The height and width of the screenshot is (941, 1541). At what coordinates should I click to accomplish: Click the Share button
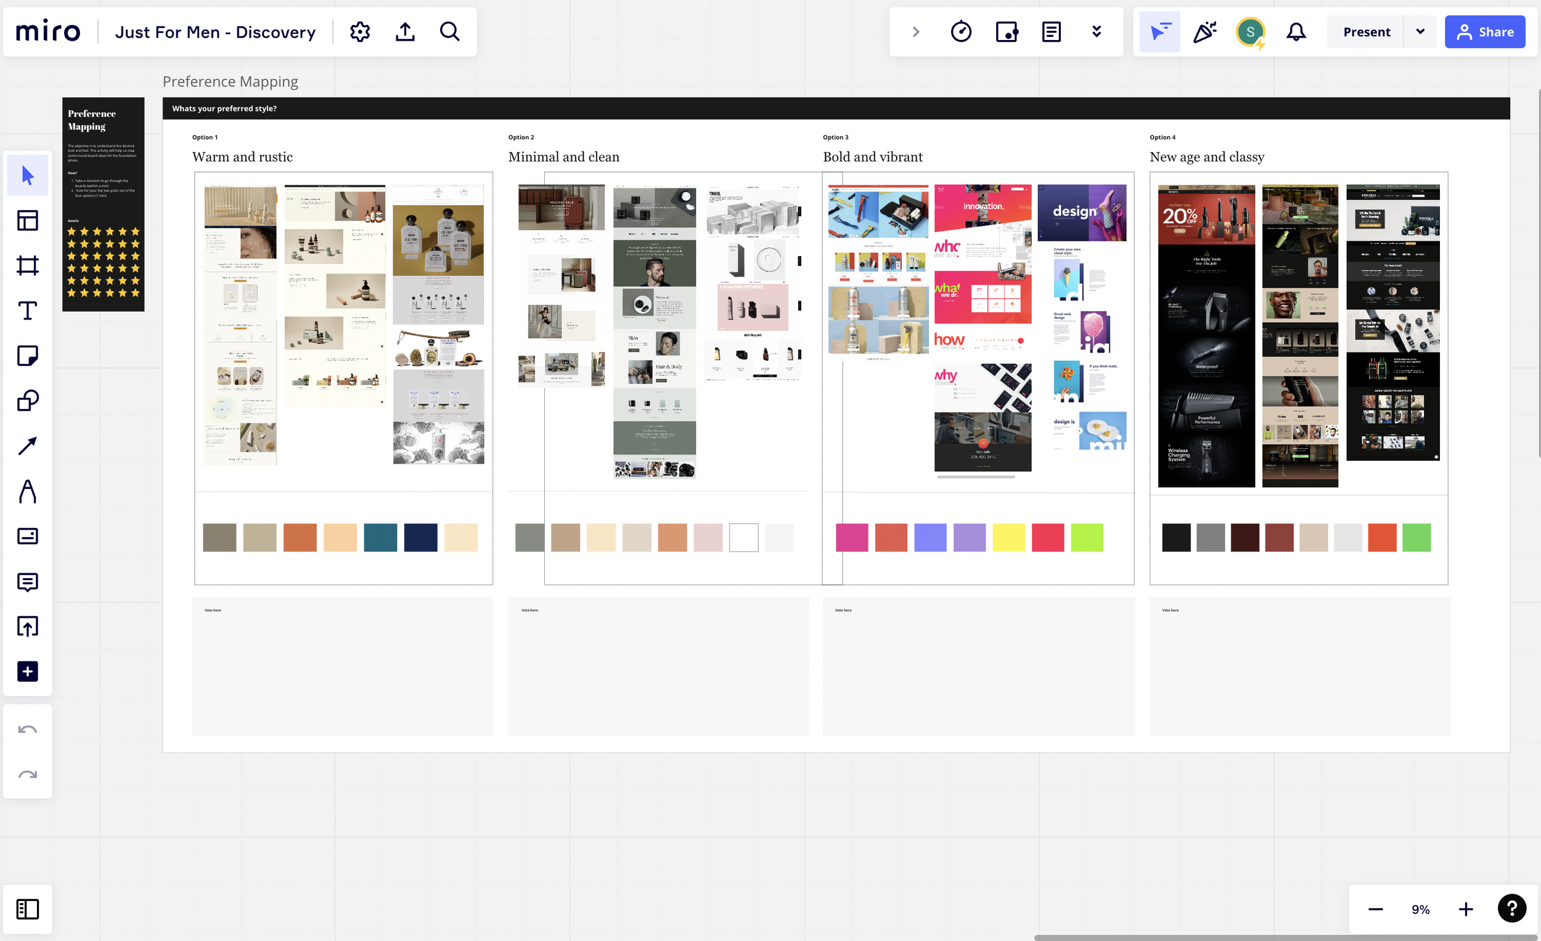[x=1484, y=32]
